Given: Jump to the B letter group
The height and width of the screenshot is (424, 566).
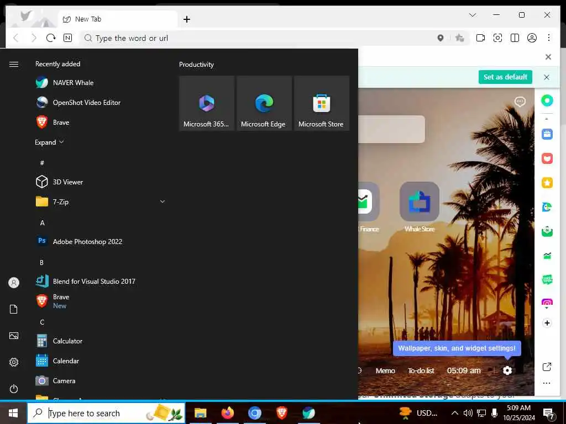Looking at the screenshot, I should point(42,262).
